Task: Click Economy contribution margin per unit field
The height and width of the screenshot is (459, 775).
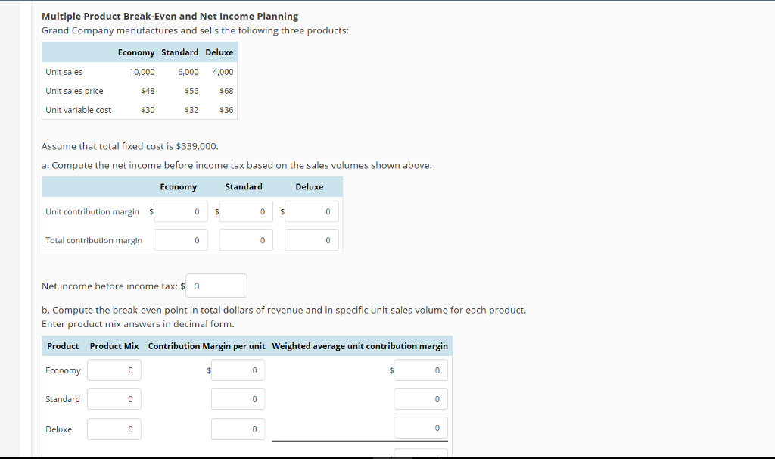Action: click(x=238, y=370)
